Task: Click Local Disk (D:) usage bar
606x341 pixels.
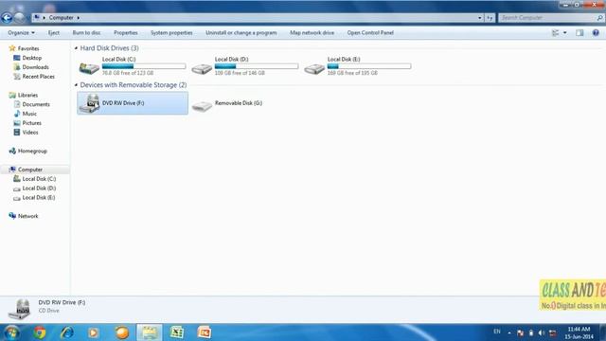Action: pos(257,66)
